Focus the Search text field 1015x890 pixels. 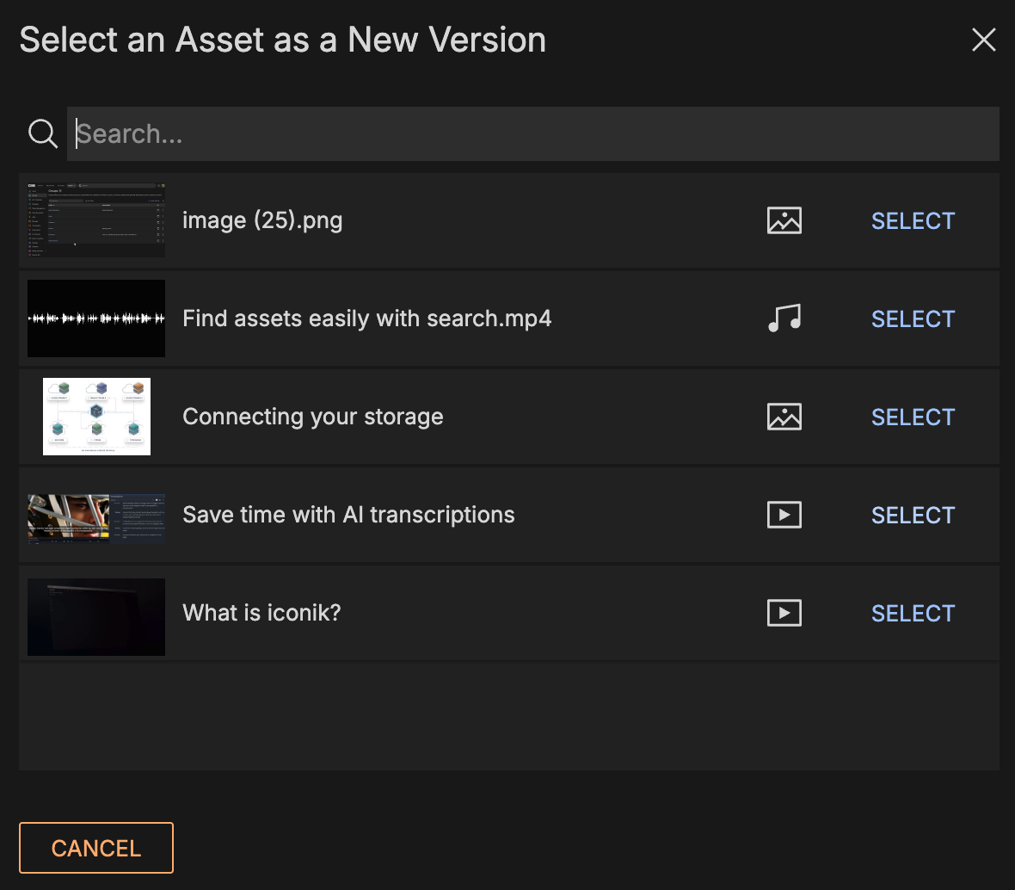(533, 133)
